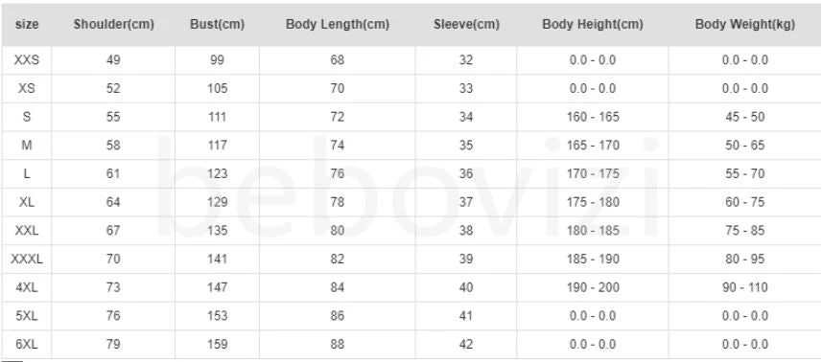Screen dimensions: 822x362
Task: Click the Sleeve(cm) column header
Action: [466, 25]
